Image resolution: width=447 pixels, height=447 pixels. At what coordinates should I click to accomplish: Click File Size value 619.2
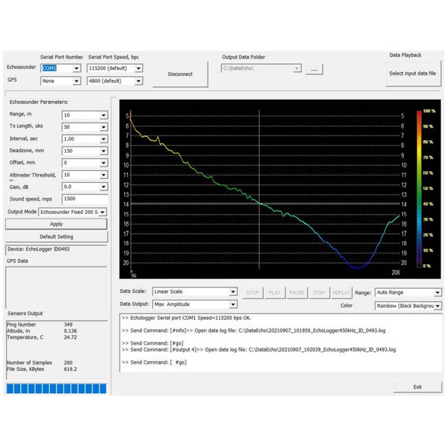(70, 369)
